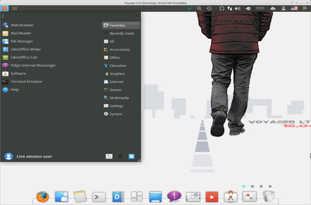Open Pidgin Internet Messenger entry
Image resolution: width=311 pixels, height=205 pixels.
51,65
